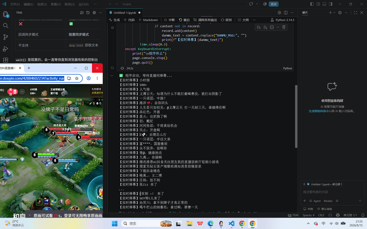Open TRAE panel settings gear
Screen dimensions: 367x229
pos(94,13)
